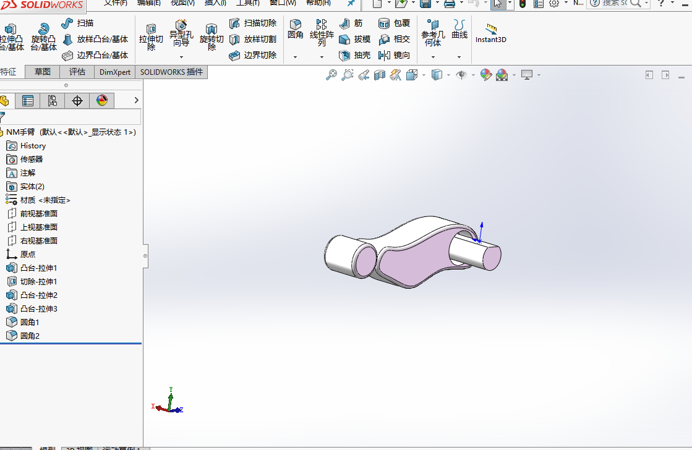Click the Edit Appearance color ball icon
This screenshot has height=450, width=692.
coord(486,75)
